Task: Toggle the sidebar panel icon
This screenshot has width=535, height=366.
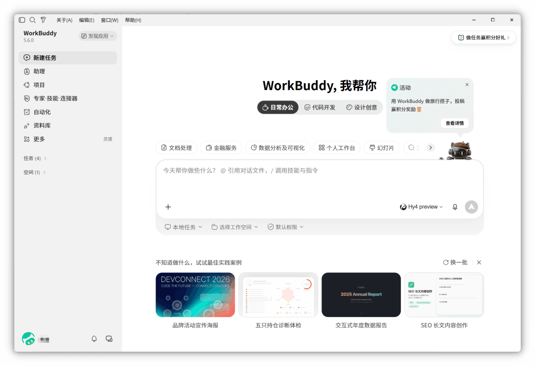Action: [22, 20]
